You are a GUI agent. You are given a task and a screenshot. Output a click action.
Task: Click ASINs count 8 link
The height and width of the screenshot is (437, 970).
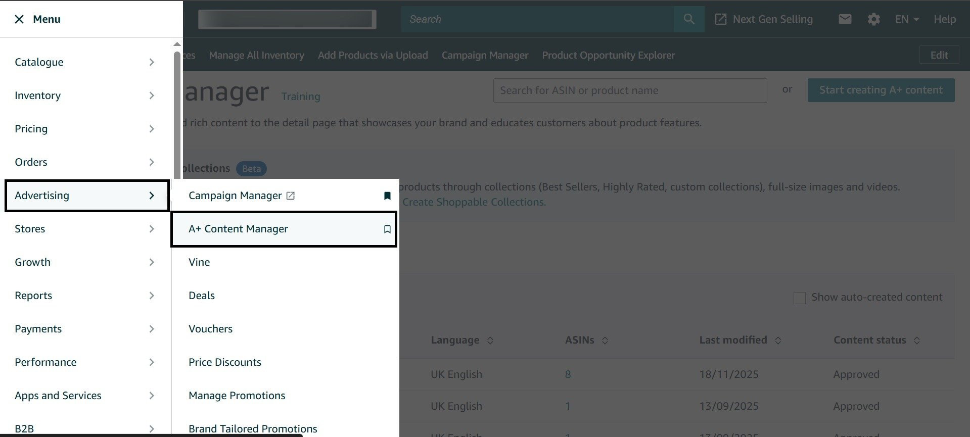click(568, 374)
